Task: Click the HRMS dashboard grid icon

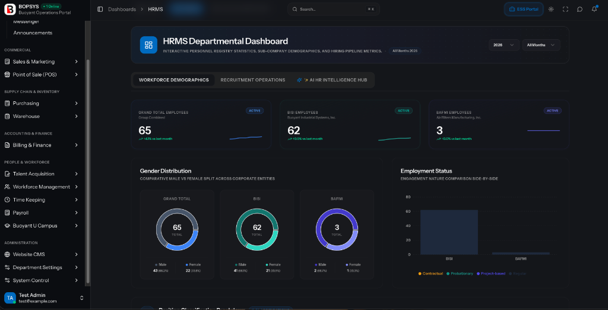Action: click(x=148, y=45)
